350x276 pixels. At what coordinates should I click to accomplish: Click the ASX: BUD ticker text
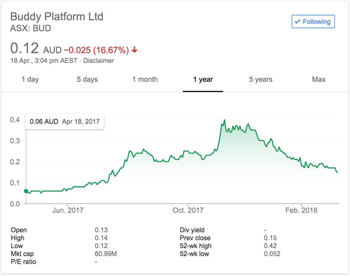pos(30,29)
